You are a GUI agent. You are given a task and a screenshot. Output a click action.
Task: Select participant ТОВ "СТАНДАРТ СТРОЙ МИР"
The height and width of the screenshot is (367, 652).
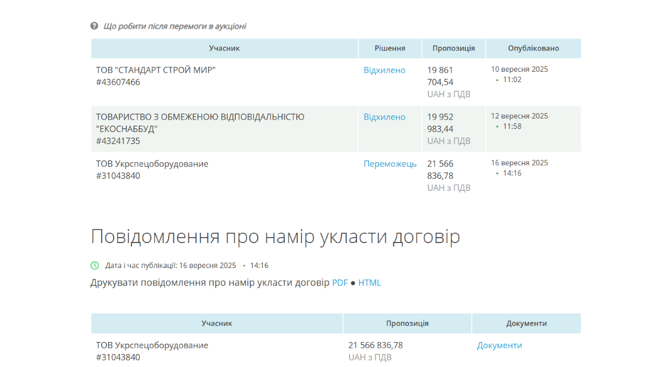pos(155,70)
